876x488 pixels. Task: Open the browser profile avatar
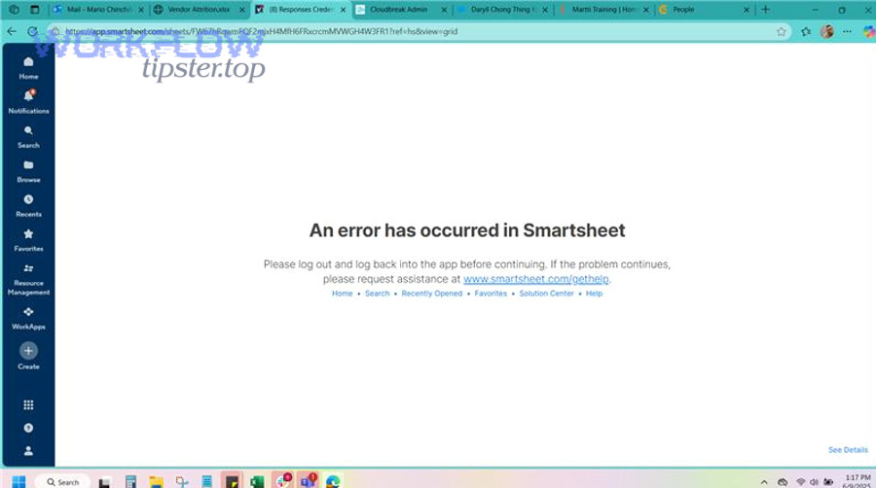[x=827, y=32]
